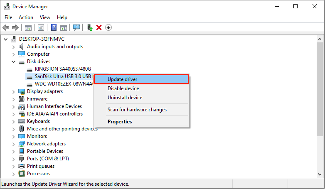Click the Network adapters icon
The width and height of the screenshot is (325, 189).
click(x=22, y=144)
